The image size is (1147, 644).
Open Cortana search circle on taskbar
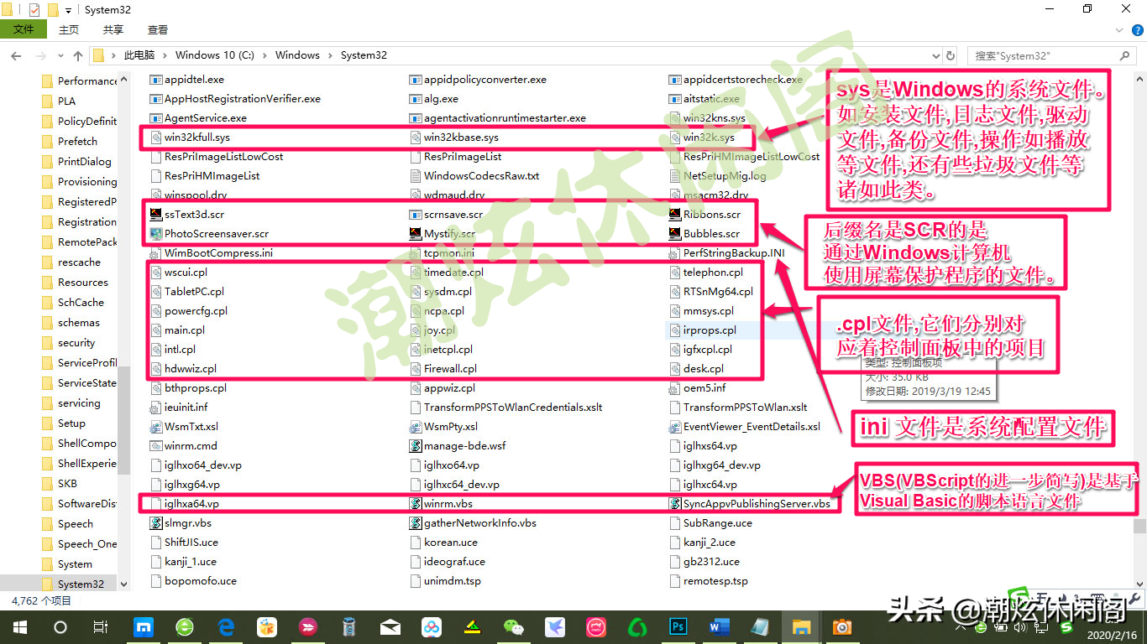[60, 627]
